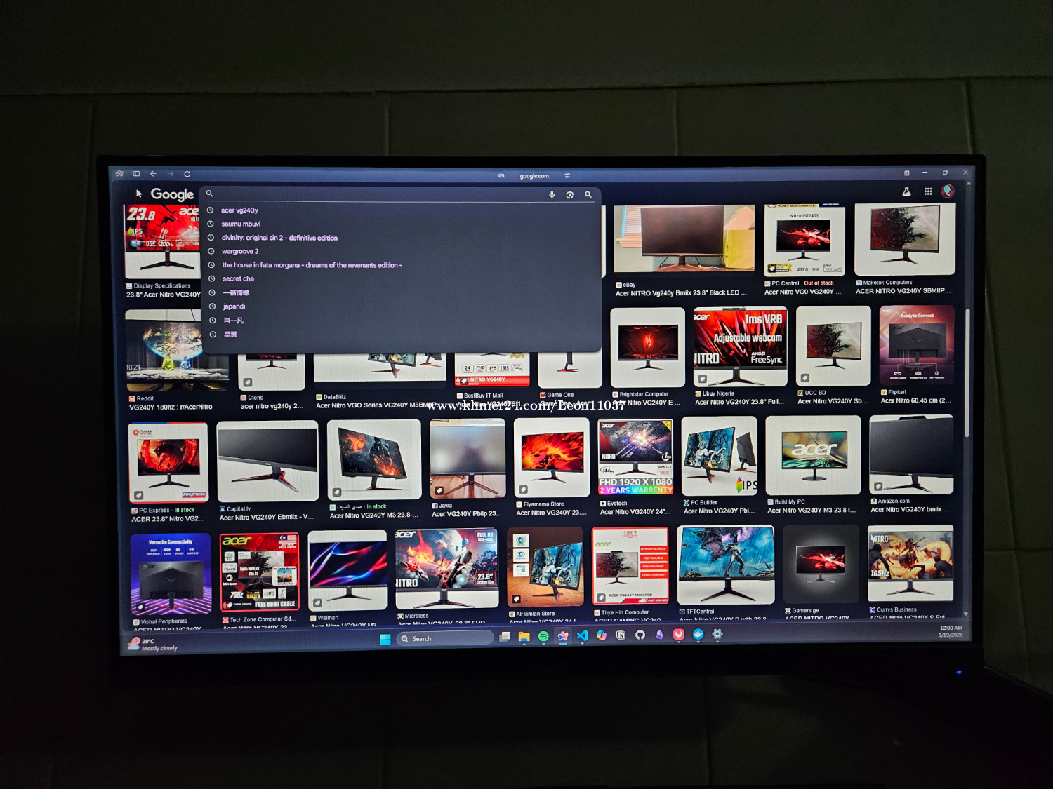Click the browser back arrow

(153, 174)
